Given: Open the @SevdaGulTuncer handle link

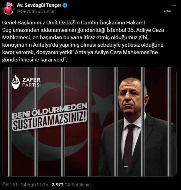Looking at the screenshot, I should pyautogui.click(x=36, y=11).
